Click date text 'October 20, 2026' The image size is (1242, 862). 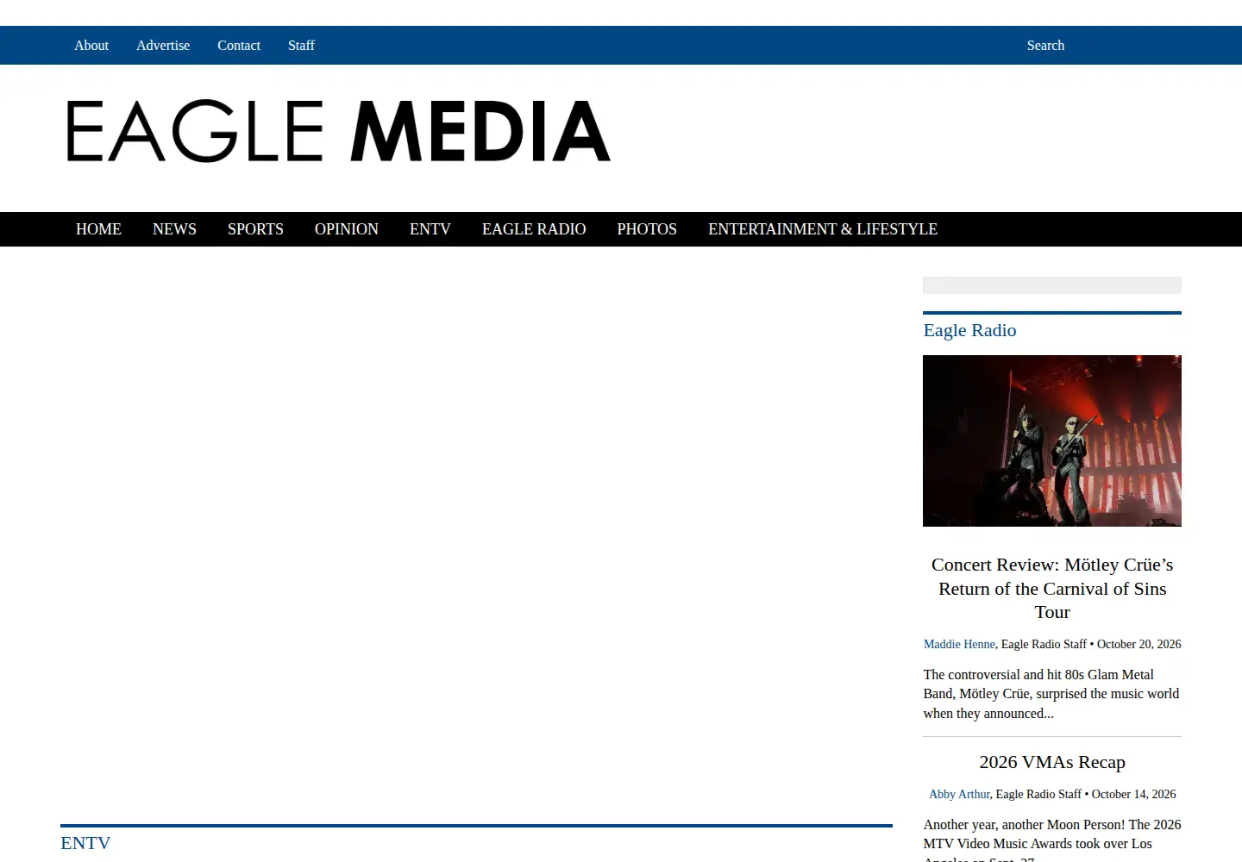1138,644
